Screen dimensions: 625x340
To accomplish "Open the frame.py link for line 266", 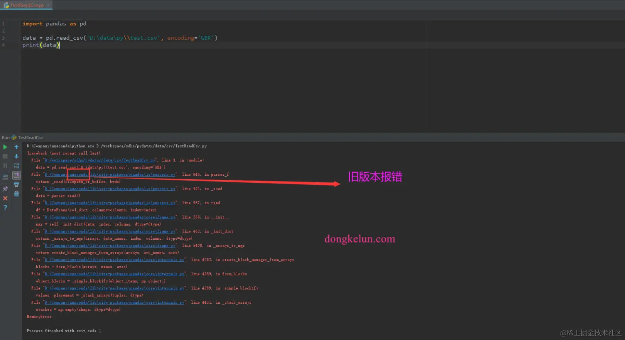I will pyautogui.click(x=110, y=217).
